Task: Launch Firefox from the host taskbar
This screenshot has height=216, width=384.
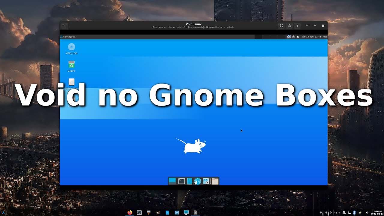Action: click(130, 212)
